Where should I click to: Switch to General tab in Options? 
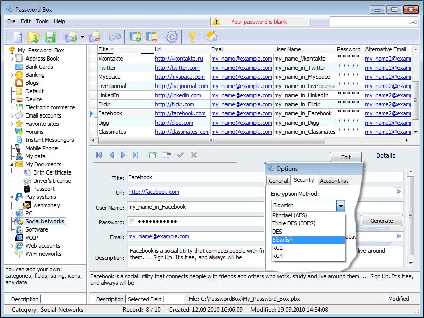click(278, 181)
